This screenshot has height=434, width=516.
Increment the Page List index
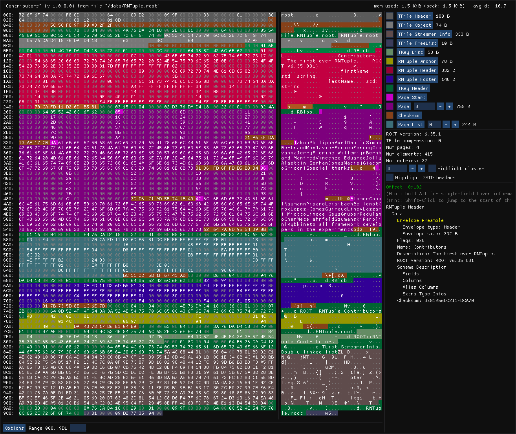(455, 125)
